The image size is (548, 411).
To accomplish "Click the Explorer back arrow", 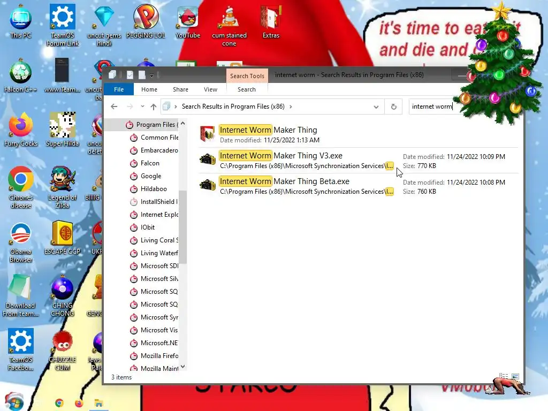I will (x=114, y=106).
